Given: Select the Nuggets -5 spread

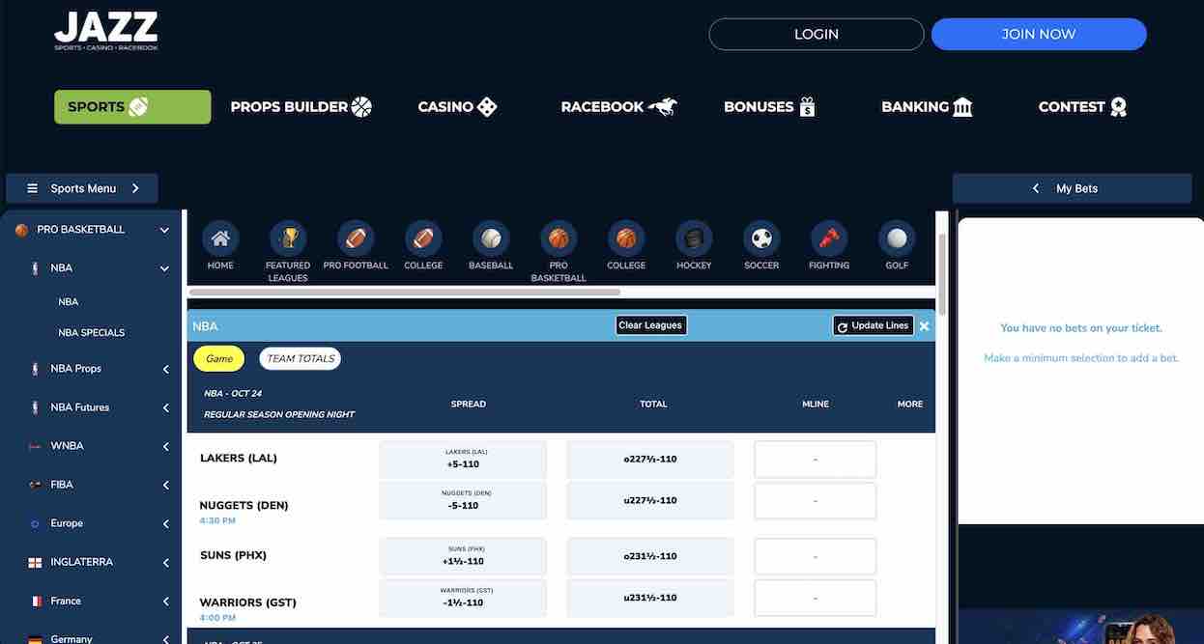Looking at the screenshot, I should 463,500.
